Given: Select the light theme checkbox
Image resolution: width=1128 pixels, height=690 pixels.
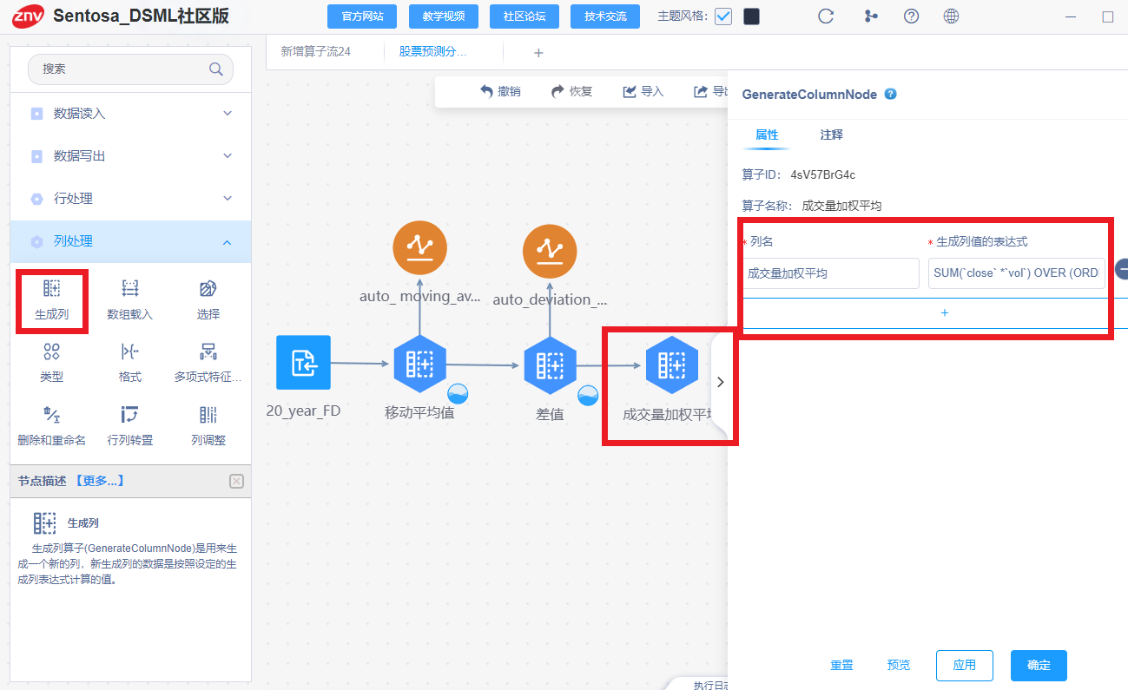Looking at the screenshot, I should [723, 16].
